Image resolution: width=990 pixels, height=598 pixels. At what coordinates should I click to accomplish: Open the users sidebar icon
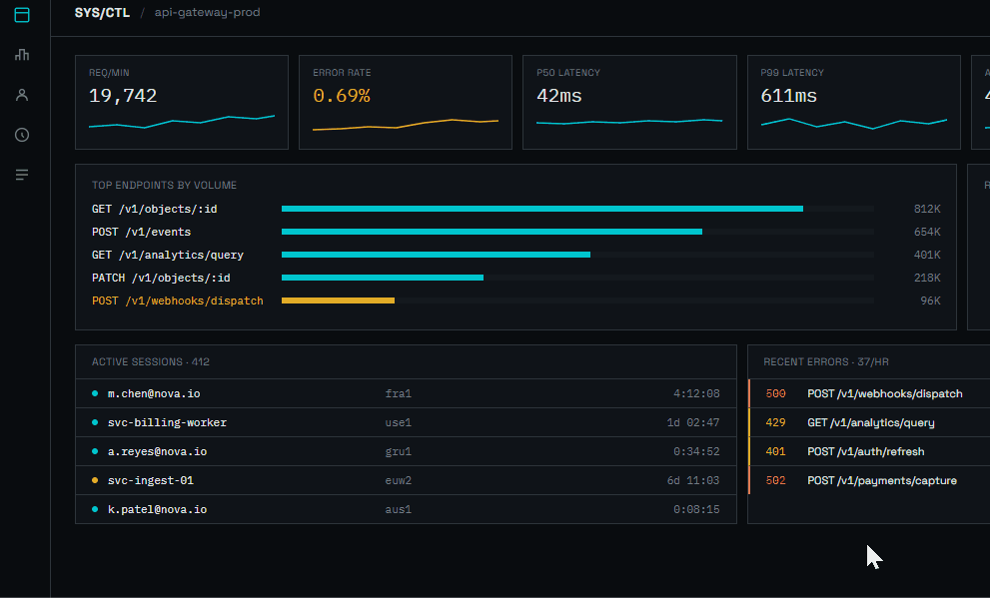tap(22, 95)
